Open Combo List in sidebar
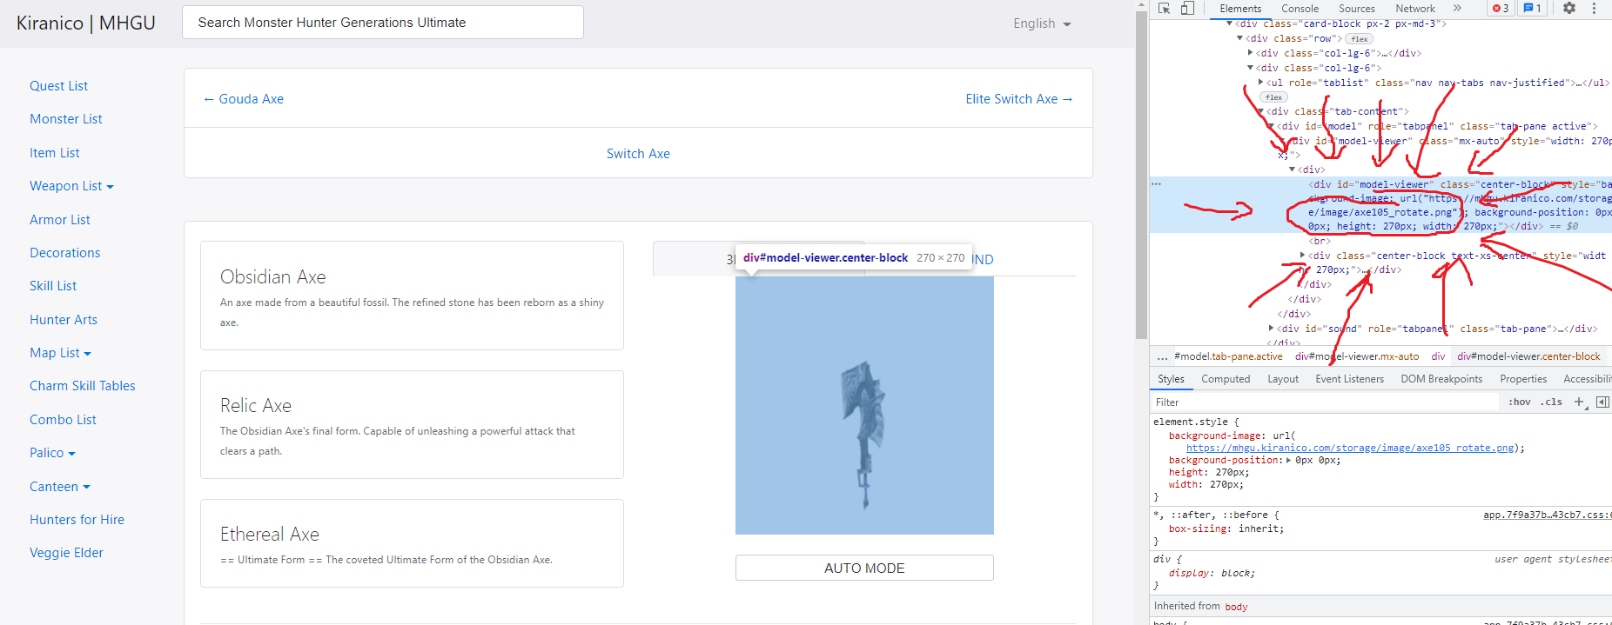This screenshot has height=625, width=1612. pos(63,420)
